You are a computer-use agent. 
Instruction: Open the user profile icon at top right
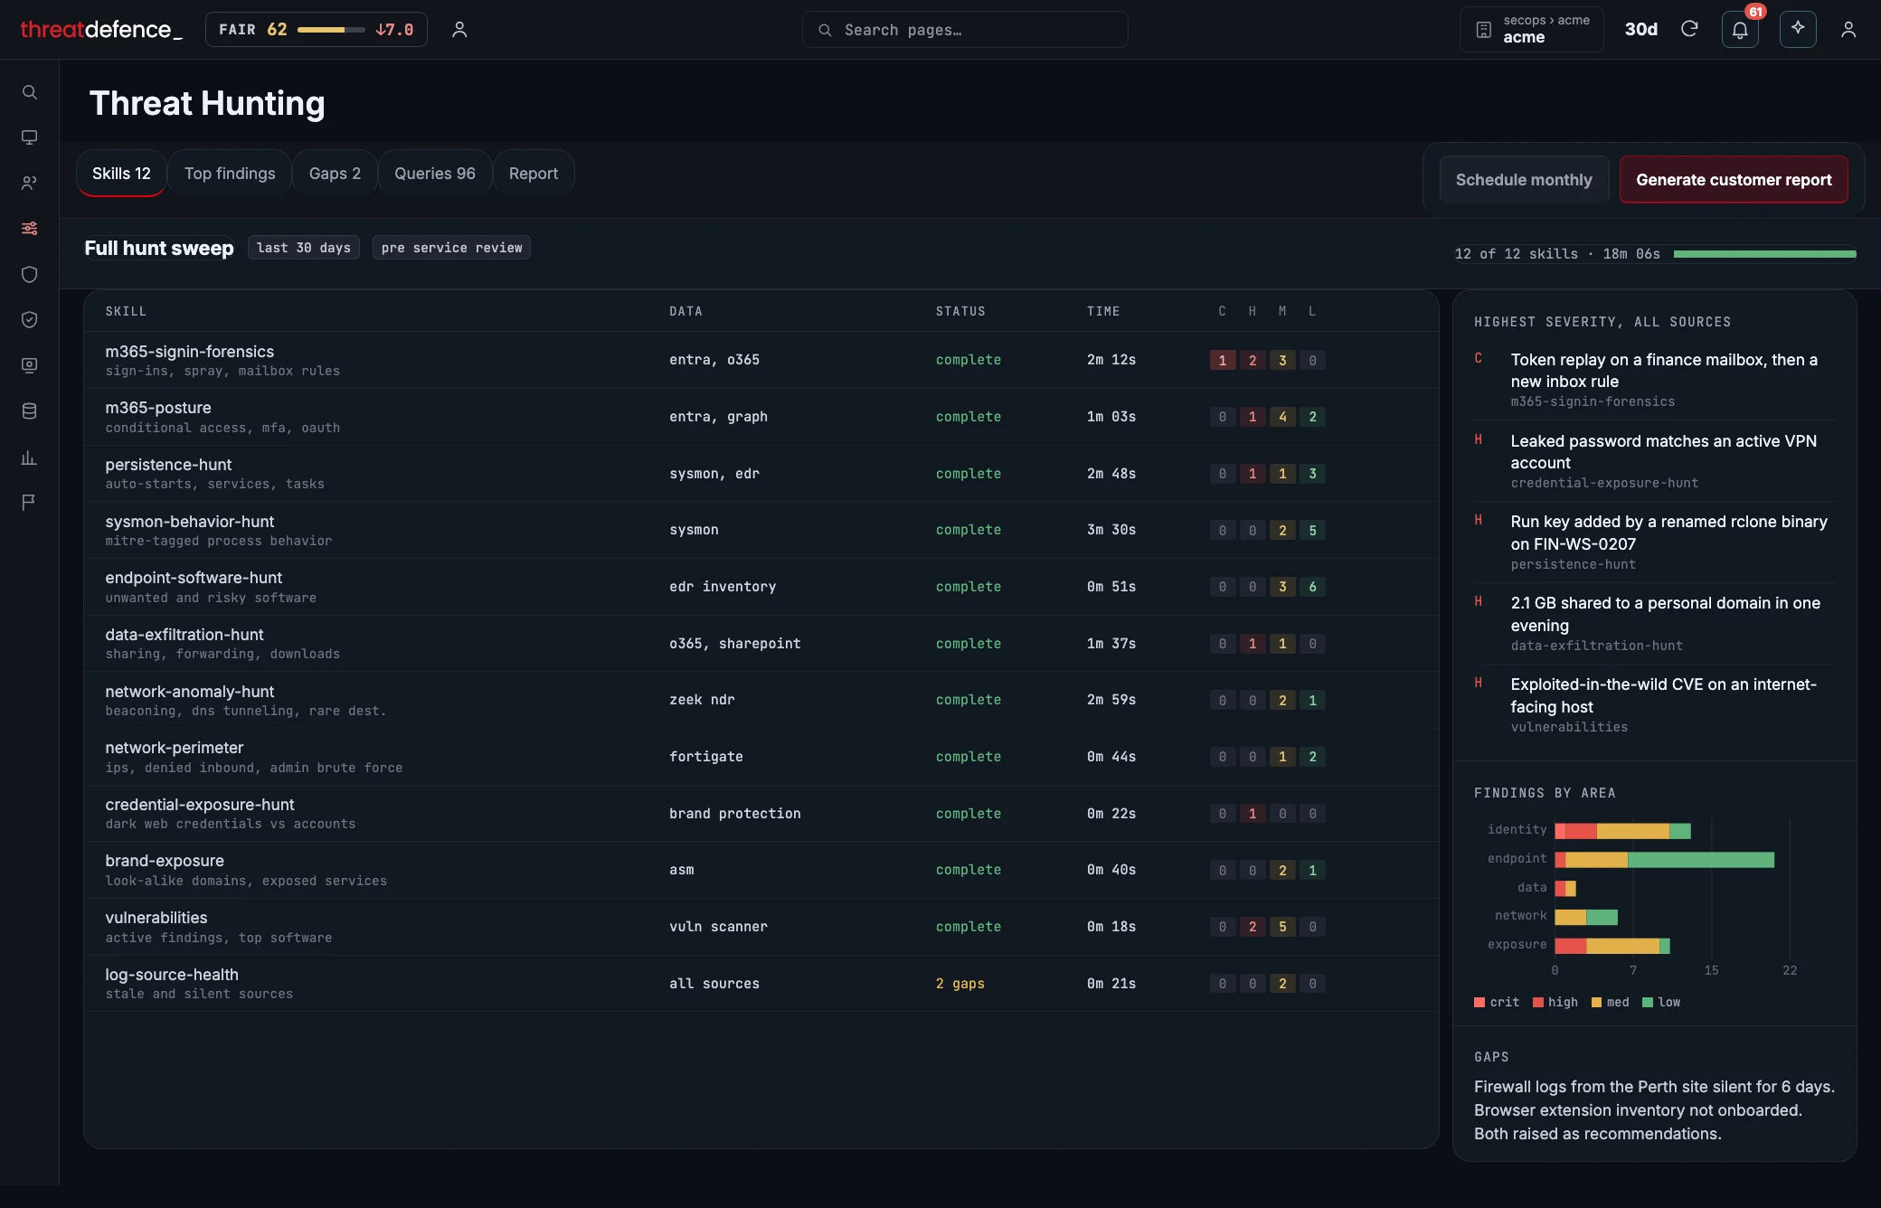1848,30
